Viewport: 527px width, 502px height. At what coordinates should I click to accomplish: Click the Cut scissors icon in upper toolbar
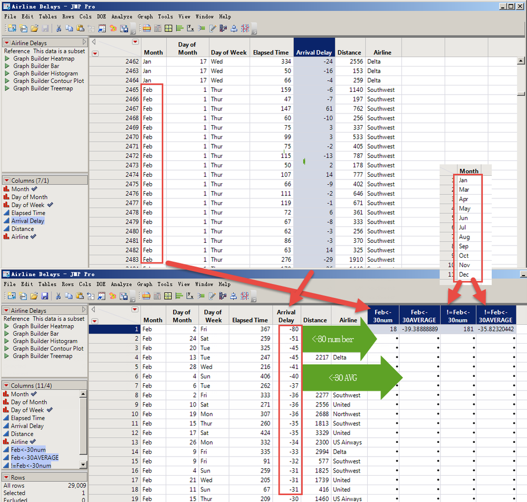[x=58, y=28]
